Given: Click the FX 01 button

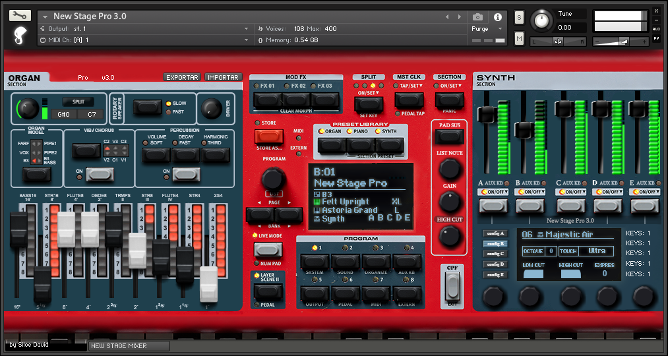Looking at the screenshot, I should click(268, 100).
